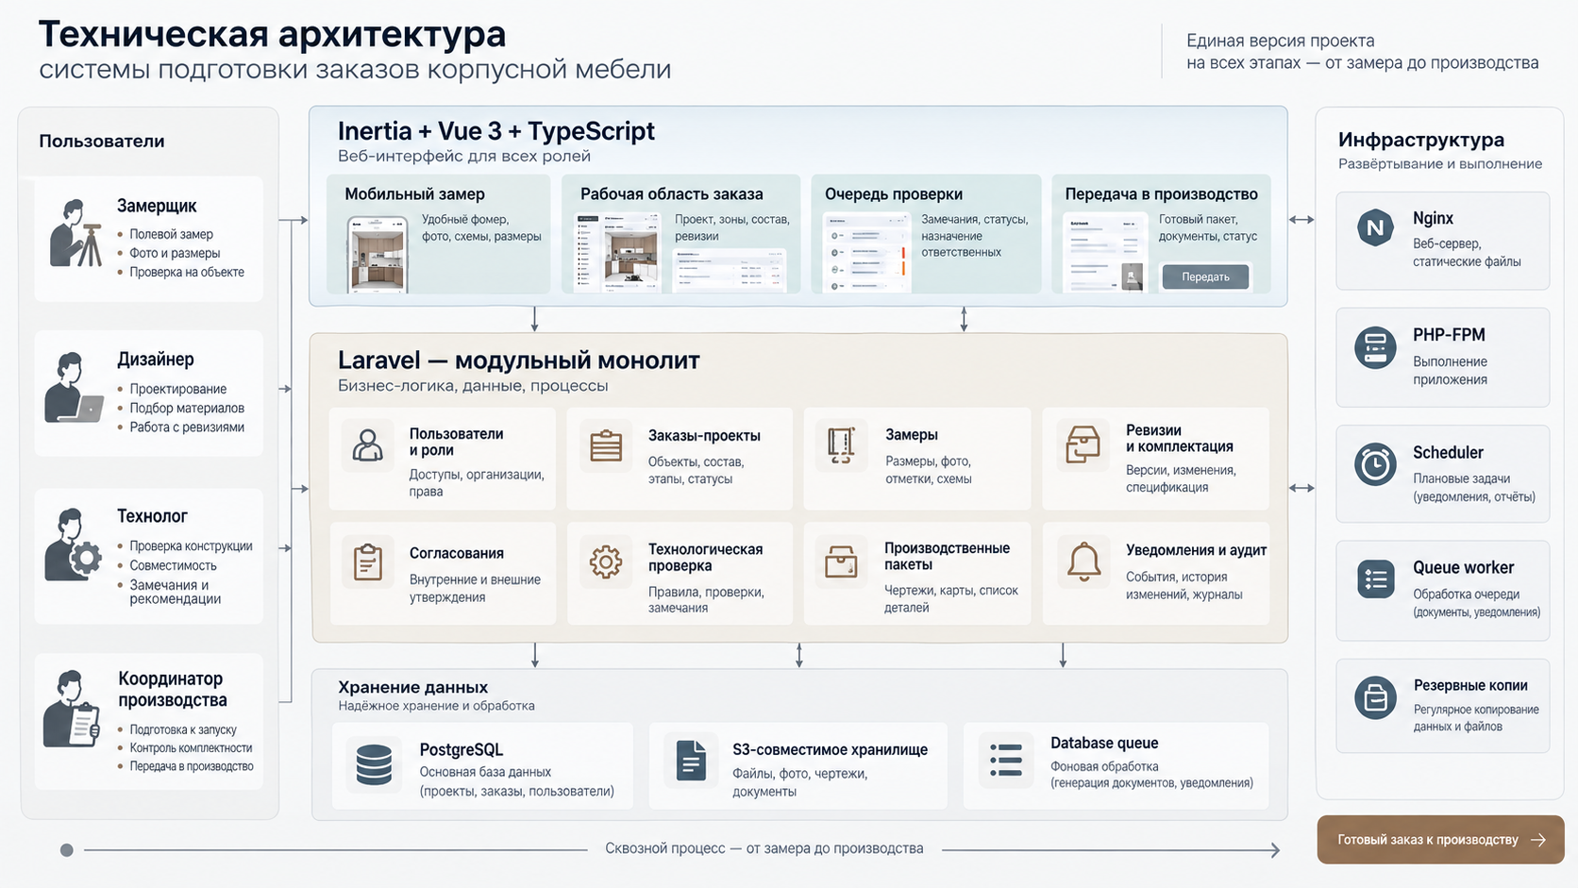Click the Хранение данных heading
This screenshot has width=1578, height=888.
click(x=413, y=687)
